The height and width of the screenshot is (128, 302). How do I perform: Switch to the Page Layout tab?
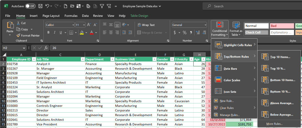pos(51,16)
